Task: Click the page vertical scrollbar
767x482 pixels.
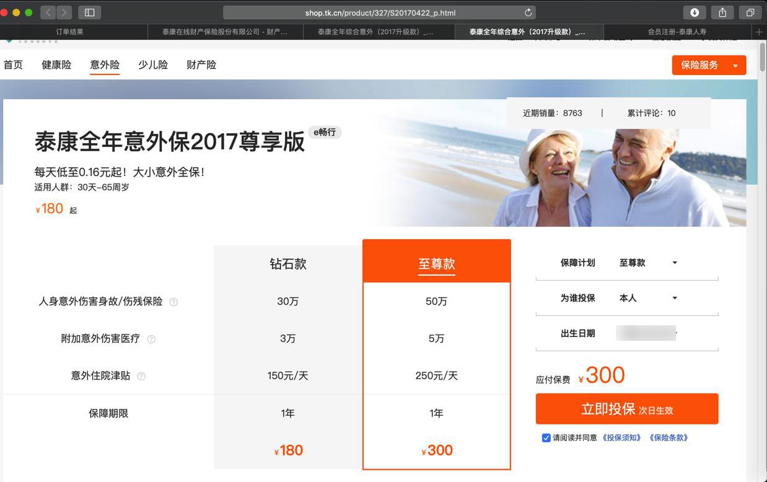Action: pyautogui.click(x=763, y=57)
